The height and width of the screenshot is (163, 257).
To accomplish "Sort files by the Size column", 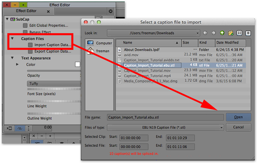I will [189, 43].
